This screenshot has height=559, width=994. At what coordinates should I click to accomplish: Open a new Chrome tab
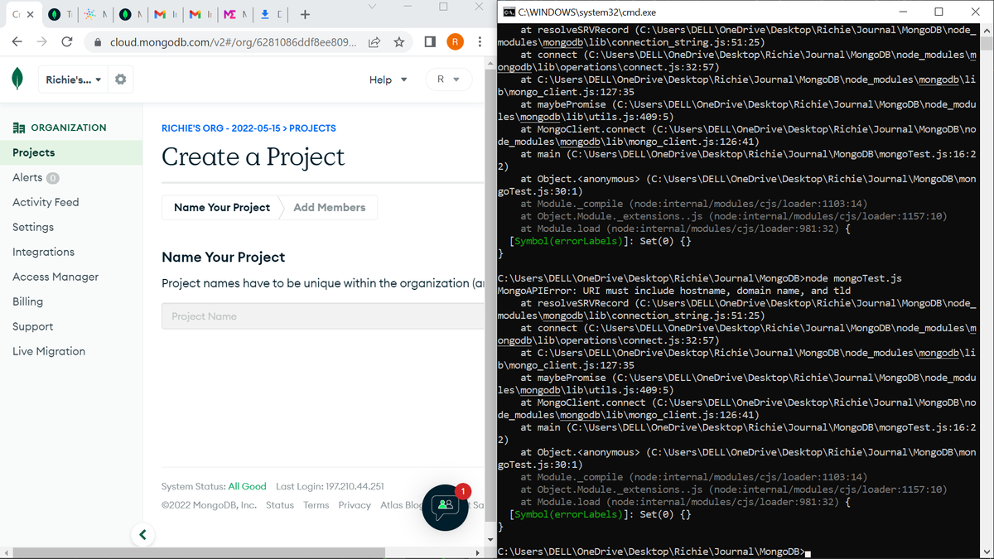click(x=305, y=14)
